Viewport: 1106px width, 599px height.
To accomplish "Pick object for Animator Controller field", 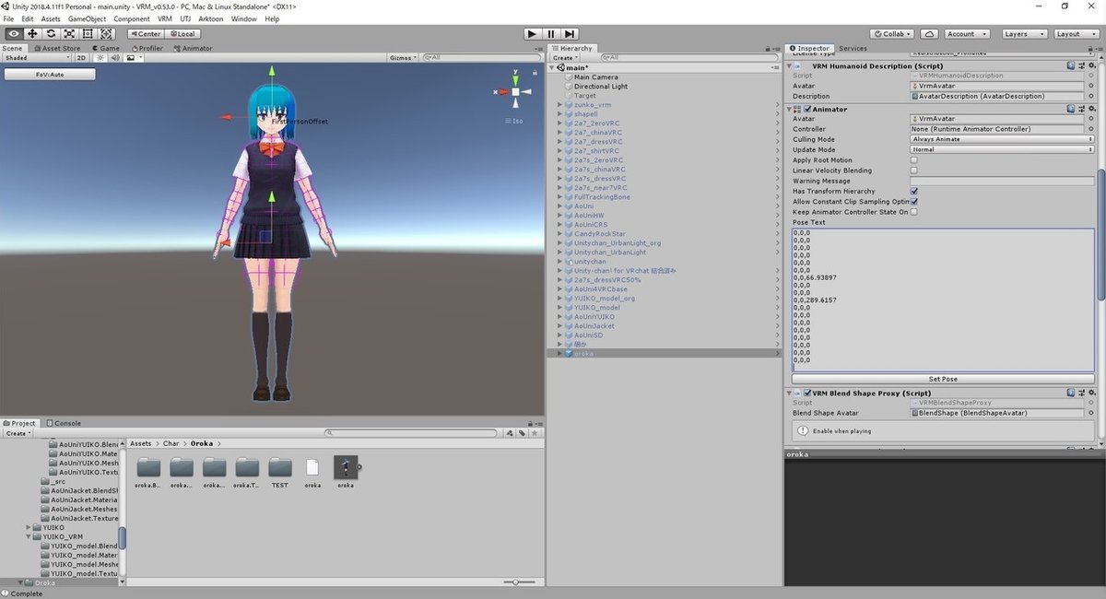I will tap(1090, 129).
